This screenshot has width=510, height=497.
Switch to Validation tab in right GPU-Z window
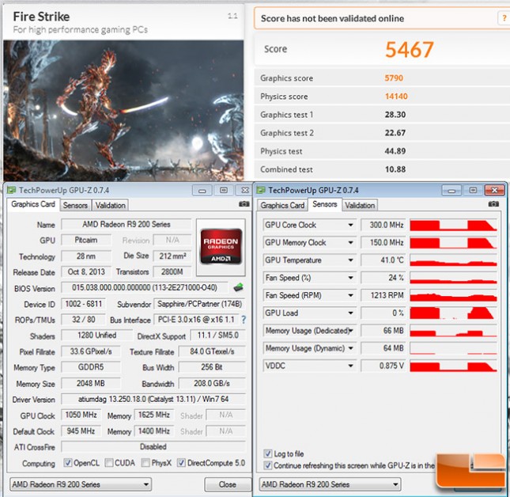coord(360,206)
